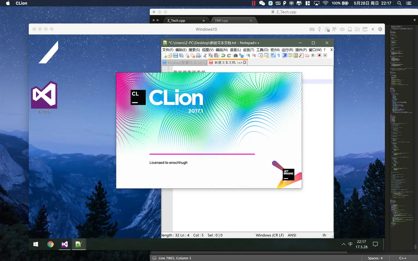418x261 pixels.
Task: Open the Function List icon in Notepad++
Action: pyautogui.click(x=302, y=55)
